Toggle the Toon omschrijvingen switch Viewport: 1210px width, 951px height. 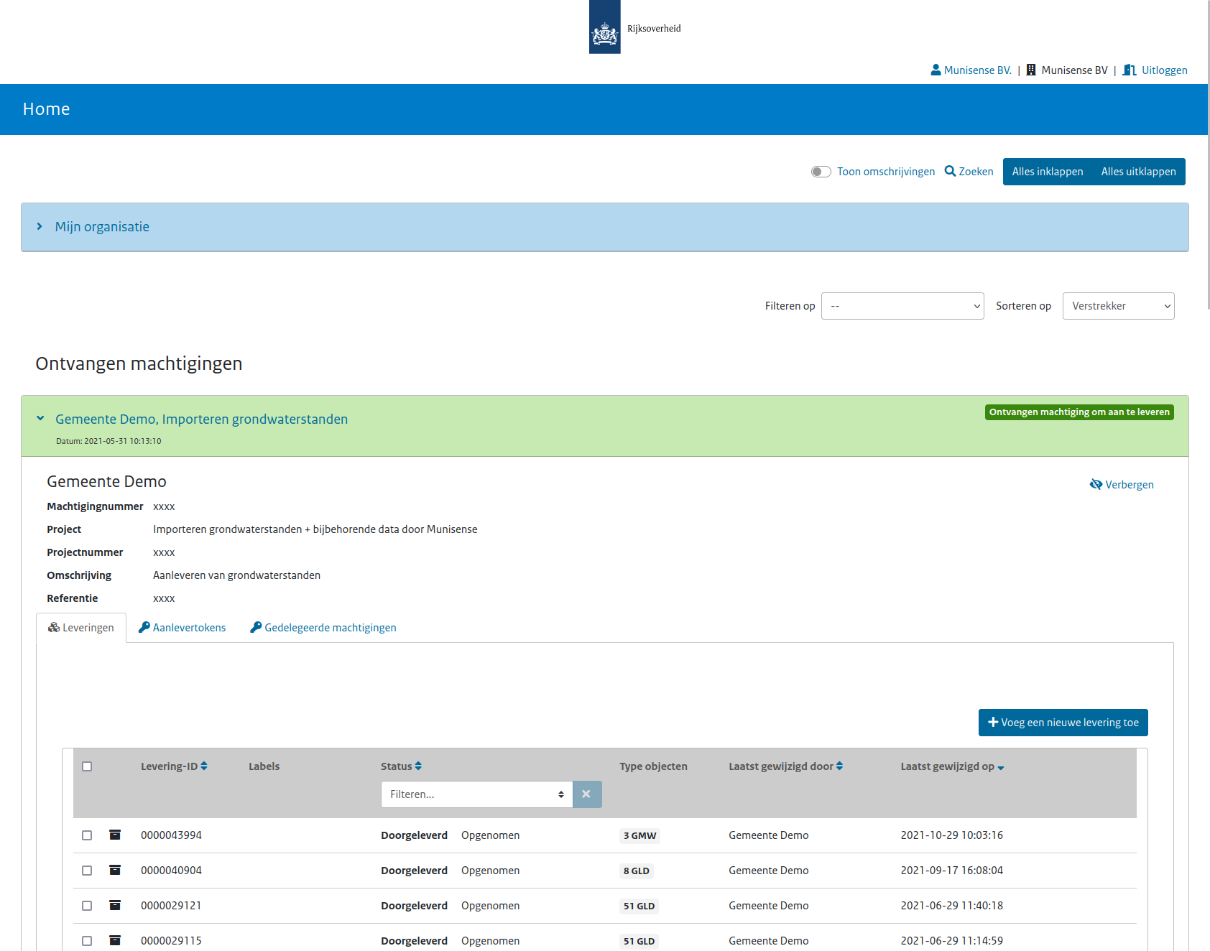coord(821,172)
